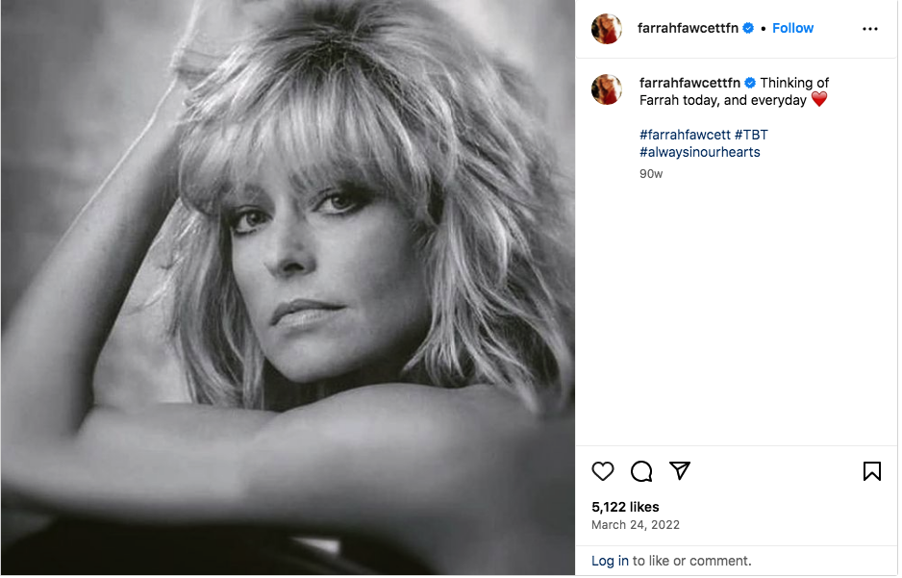Open the farrahfawcettfn username in the caption
The image size is (902, 578).
[689, 84]
